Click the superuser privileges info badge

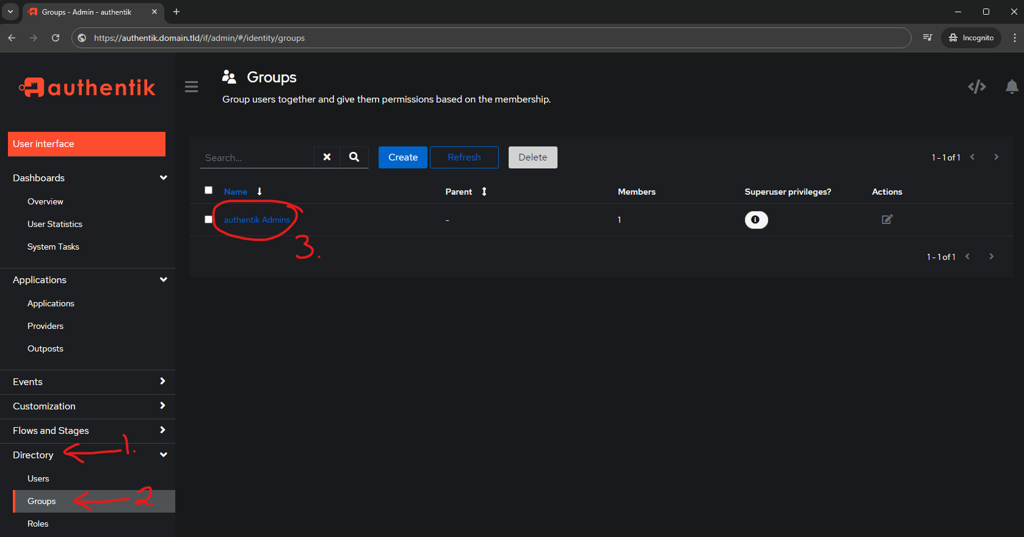click(x=756, y=220)
